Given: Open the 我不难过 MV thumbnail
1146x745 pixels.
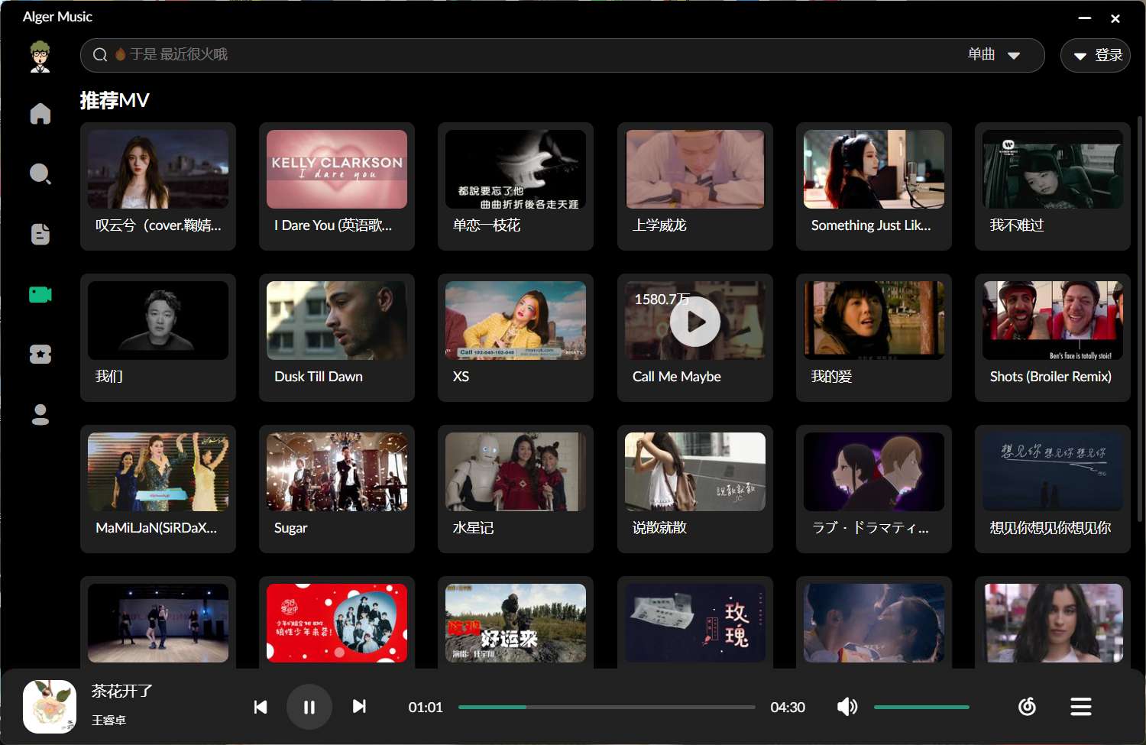Looking at the screenshot, I should pos(1053,169).
